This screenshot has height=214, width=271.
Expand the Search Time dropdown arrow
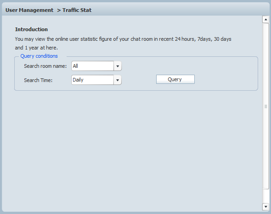[x=118, y=80]
